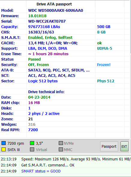Click the 8 GB CHS size cell
Image resolution: width=131 pixels, height=177 pixels.
pyautogui.click(x=101, y=32)
